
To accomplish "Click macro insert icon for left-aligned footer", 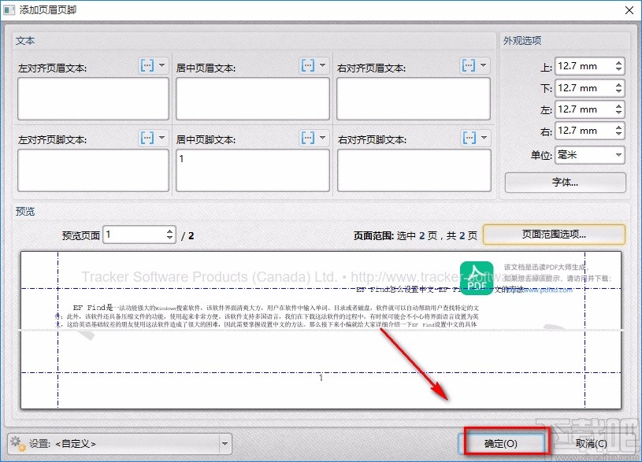I will tap(147, 138).
